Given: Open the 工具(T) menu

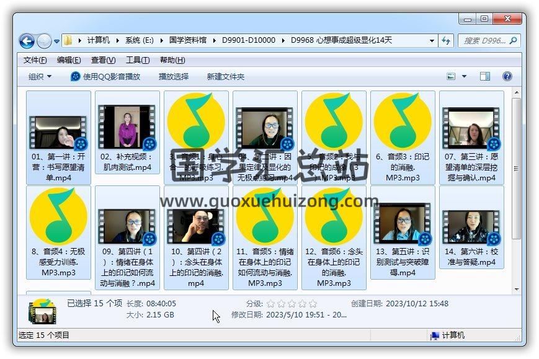Looking at the screenshot, I should [x=137, y=60].
